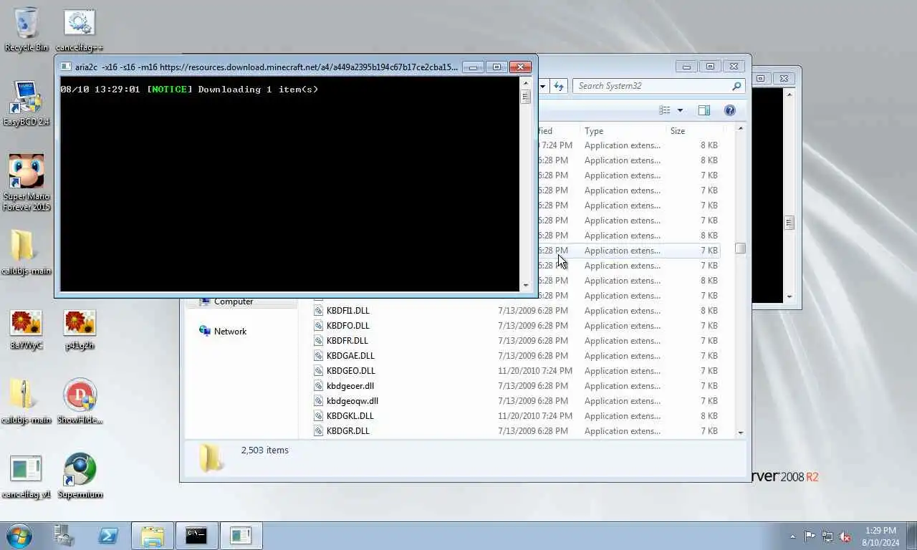Launch the Supermium browser shortcut
Viewport: 917px width, 550px height.
click(80, 476)
